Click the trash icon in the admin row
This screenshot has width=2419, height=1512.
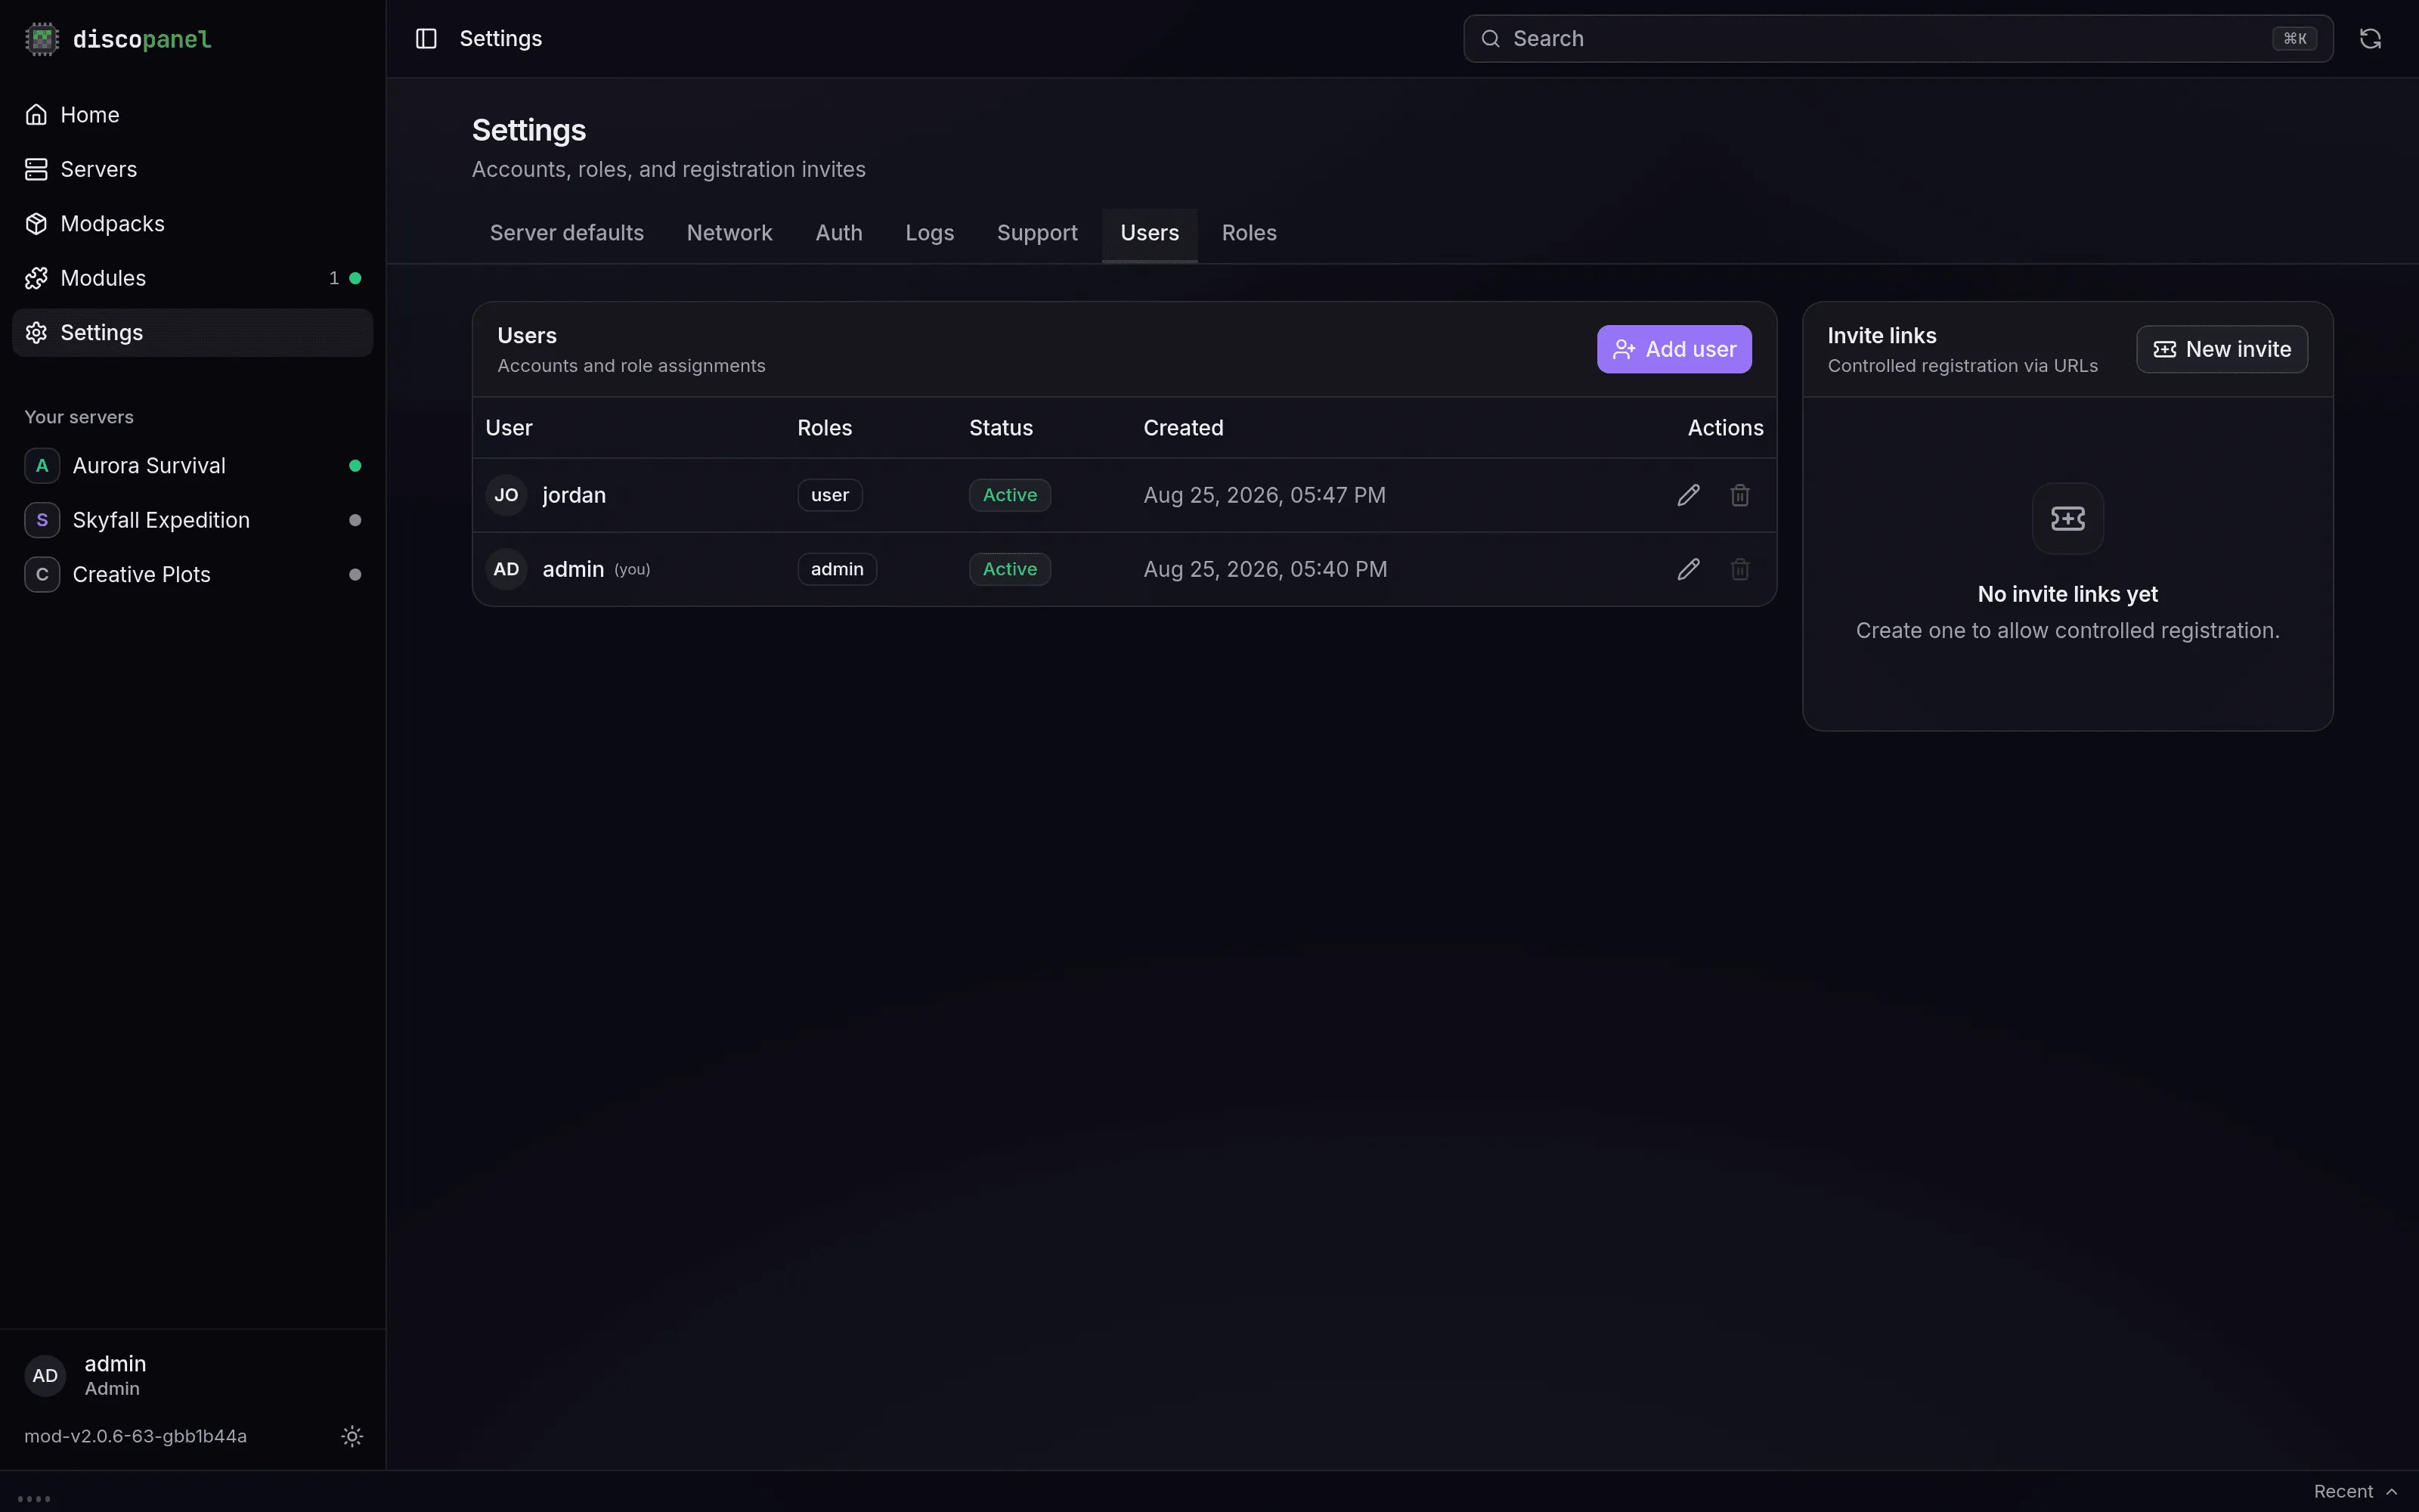tap(1740, 569)
